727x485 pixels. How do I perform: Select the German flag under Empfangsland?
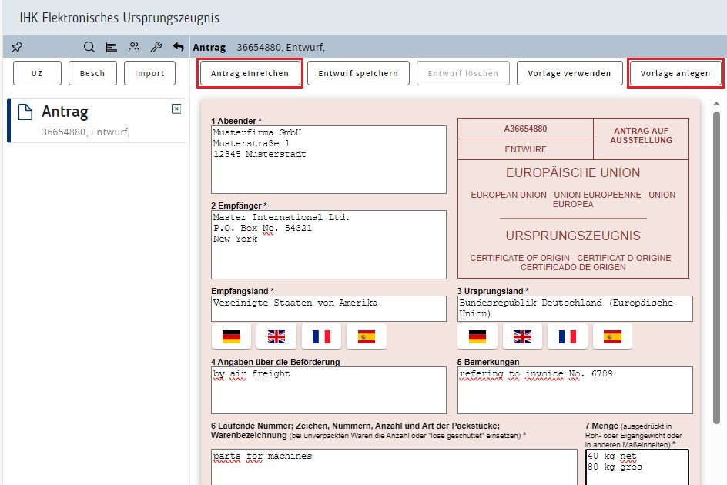point(232,336)
